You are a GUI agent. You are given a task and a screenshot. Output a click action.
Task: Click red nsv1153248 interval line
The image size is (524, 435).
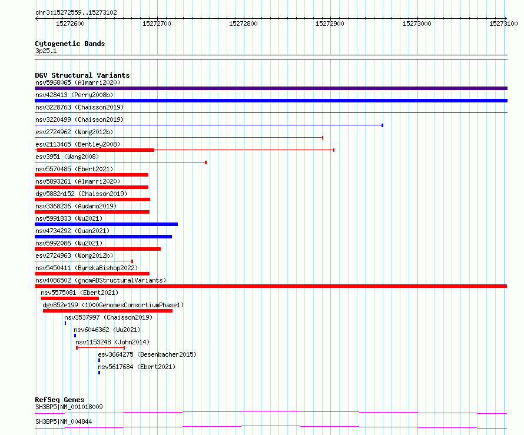(x=100, y=348)
